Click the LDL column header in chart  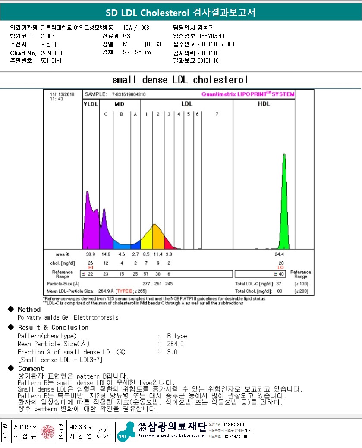pos(186,104)
